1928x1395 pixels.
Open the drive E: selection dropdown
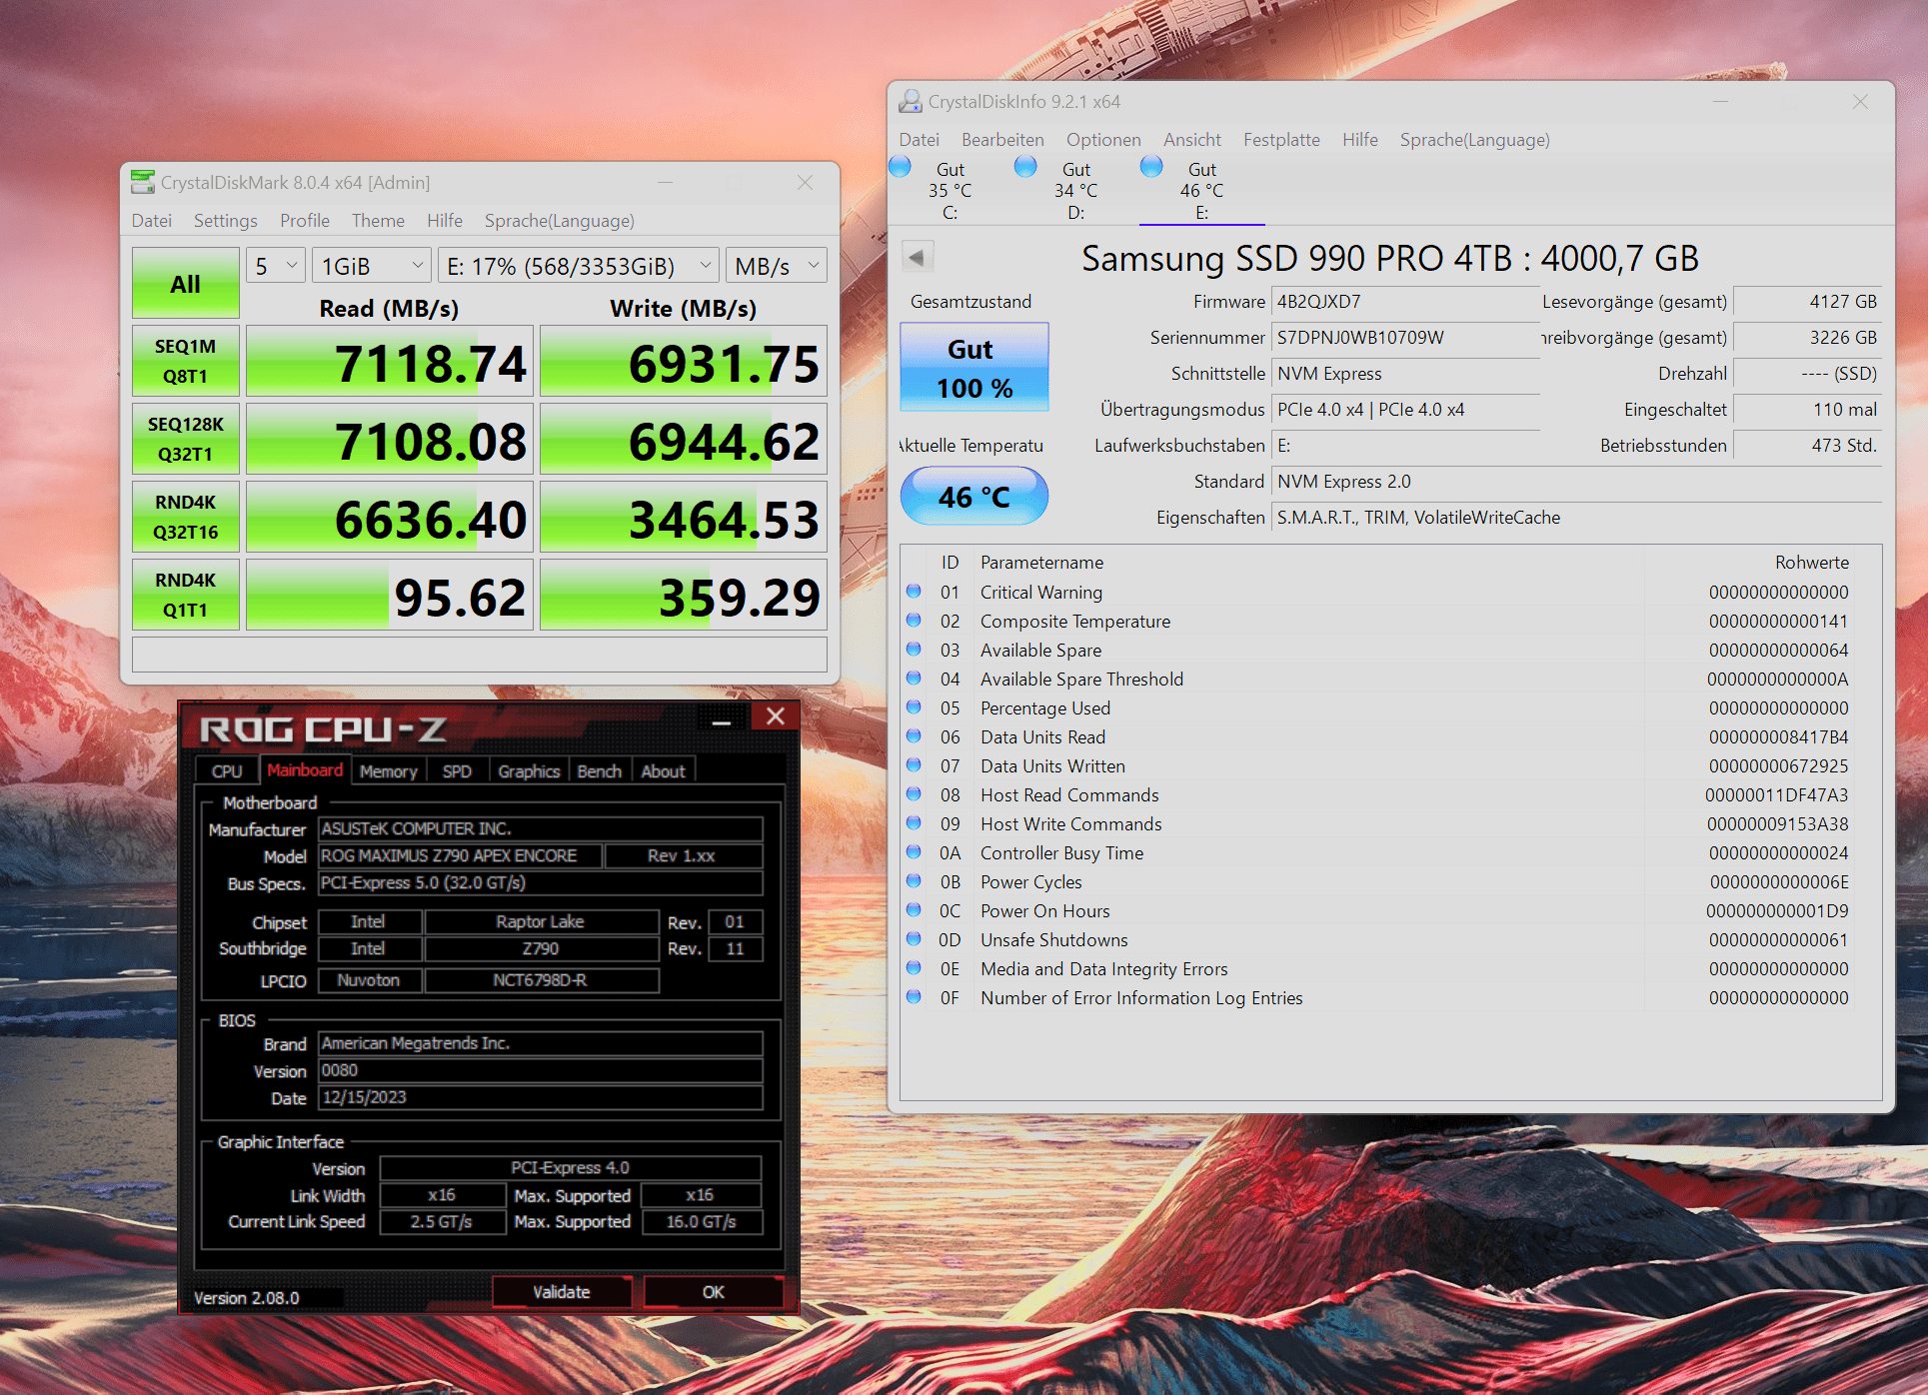pos(578,266)
